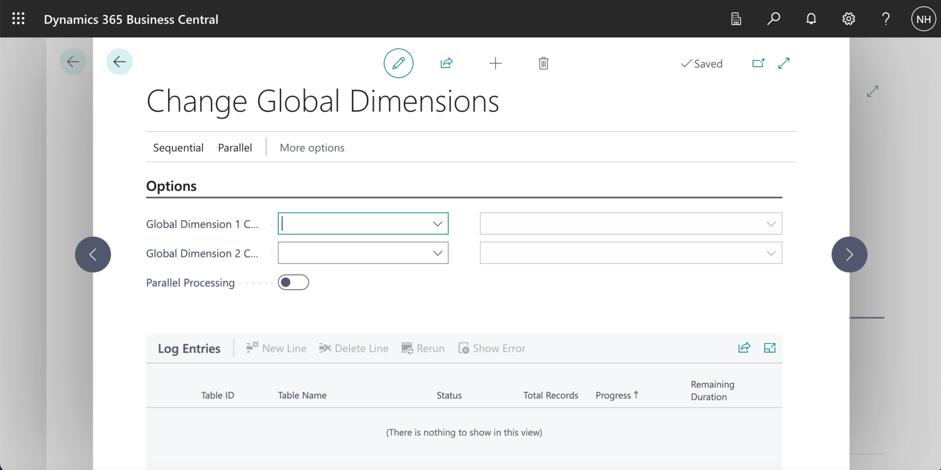Viewport: 941px width, 470px height.
Task: Click the teal back arrow button
Action: (x=119, y=62)
